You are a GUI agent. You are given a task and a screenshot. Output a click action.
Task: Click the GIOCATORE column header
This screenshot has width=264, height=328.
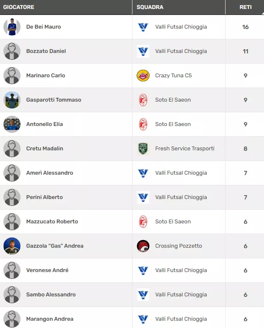pyautogui.click(x=19, y=7)
